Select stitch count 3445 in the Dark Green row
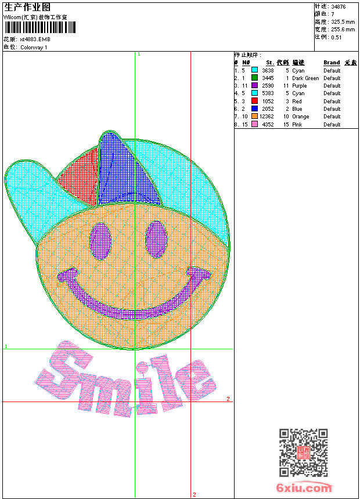Image resolution: width=360 pixels, height=499 pixels. point(268,78)
